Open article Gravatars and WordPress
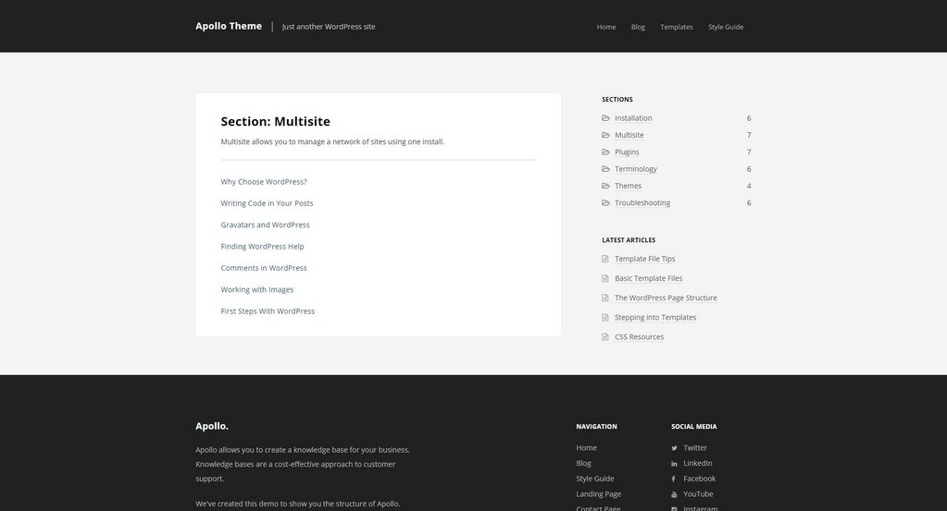Image resolution: width=947 pixels, height=511 pixels. coord(265,225)
